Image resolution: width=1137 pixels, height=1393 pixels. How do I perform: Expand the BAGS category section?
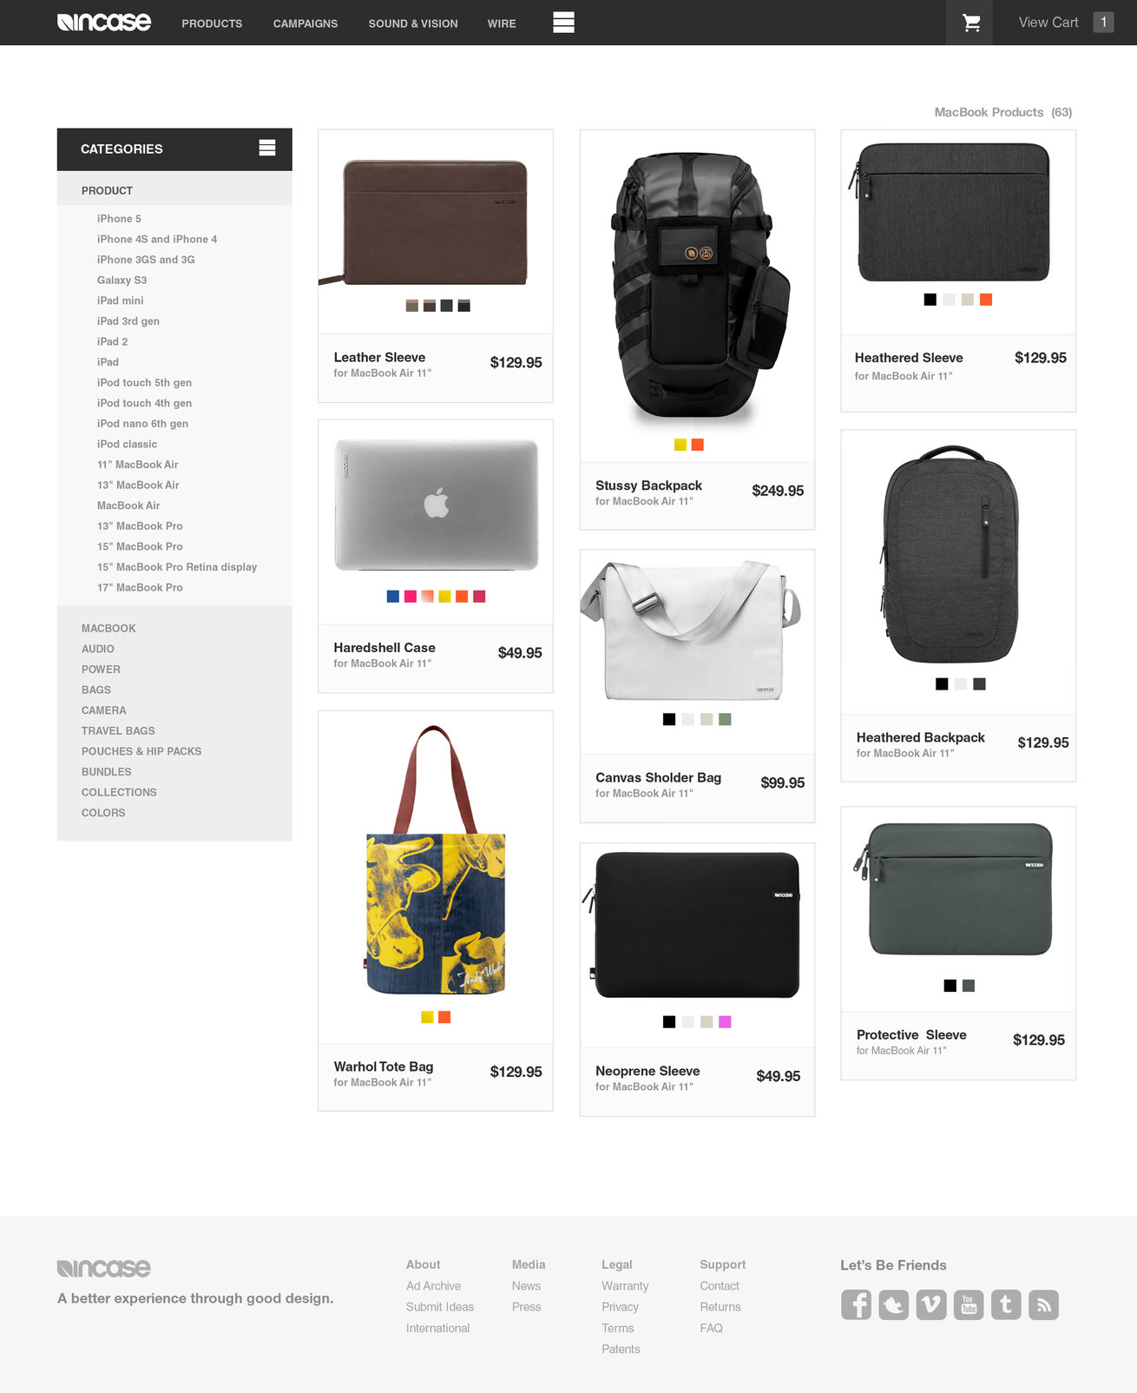click(96, 690)
